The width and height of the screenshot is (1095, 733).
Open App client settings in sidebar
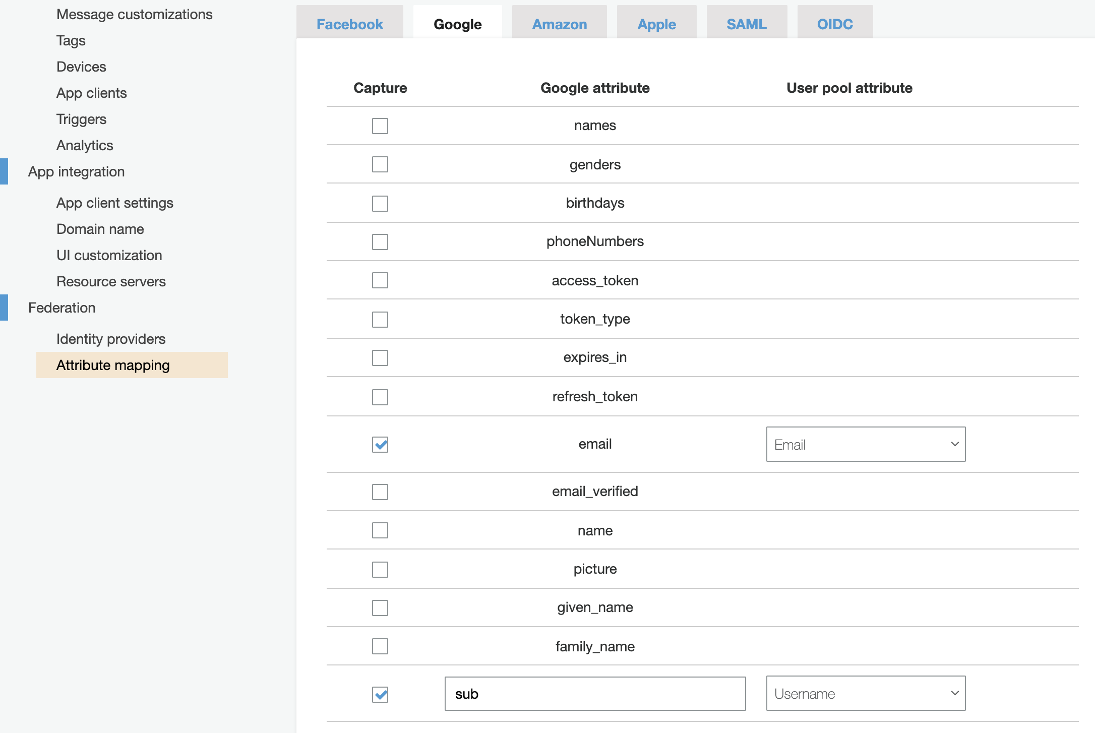coord(115,203)
